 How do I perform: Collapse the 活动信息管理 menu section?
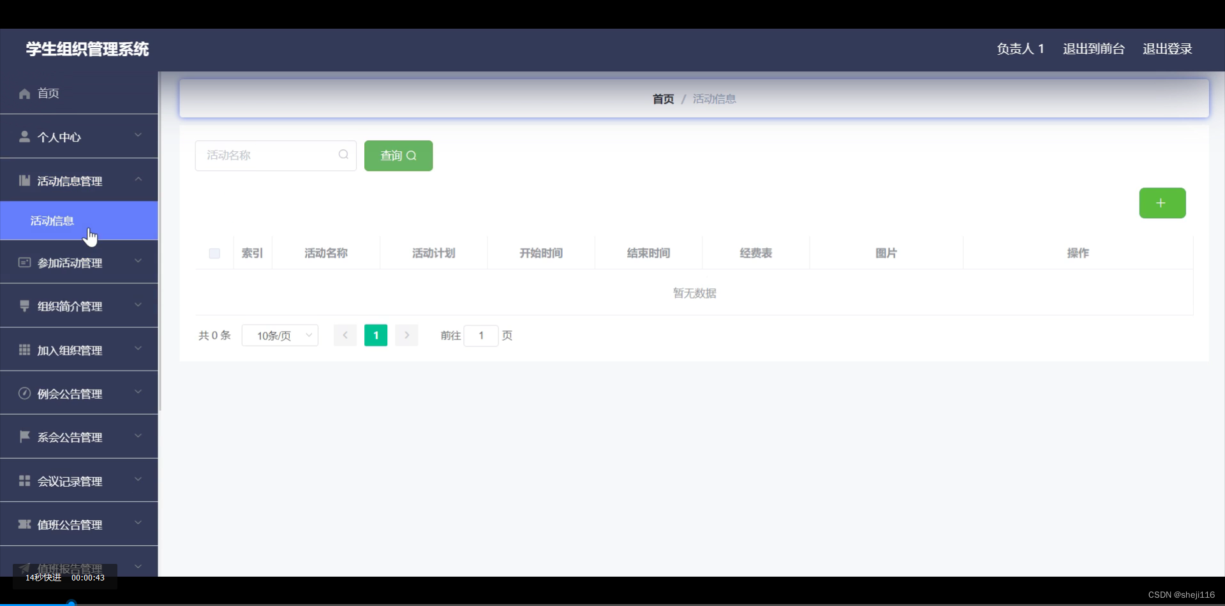point(138,179)
